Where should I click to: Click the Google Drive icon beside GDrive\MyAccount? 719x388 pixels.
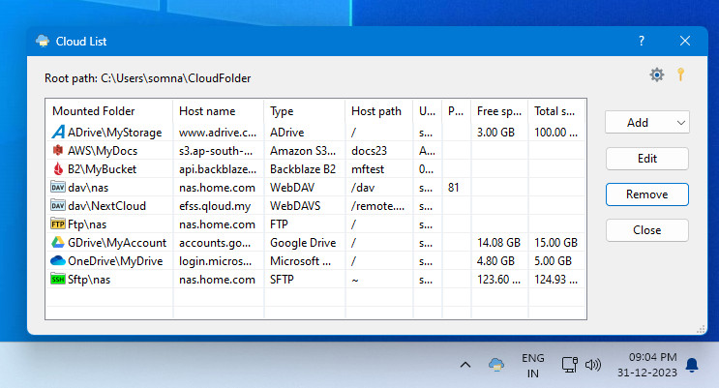pyautogui.click(x=58, y=242)
